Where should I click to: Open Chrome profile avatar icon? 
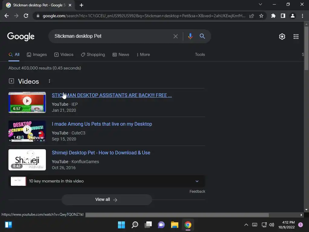point(293,16)
